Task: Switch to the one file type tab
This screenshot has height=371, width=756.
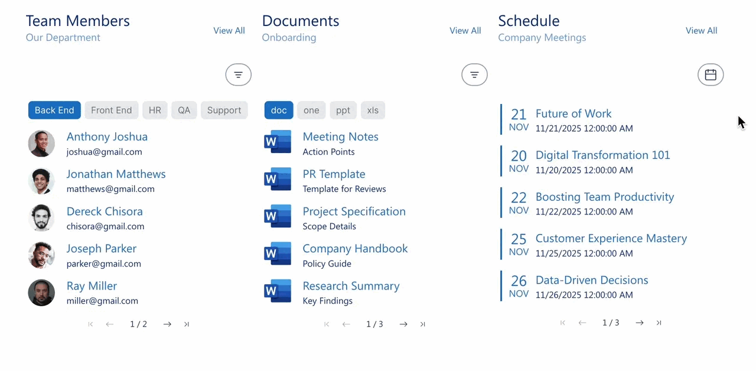Action: [x=311, y=110]
